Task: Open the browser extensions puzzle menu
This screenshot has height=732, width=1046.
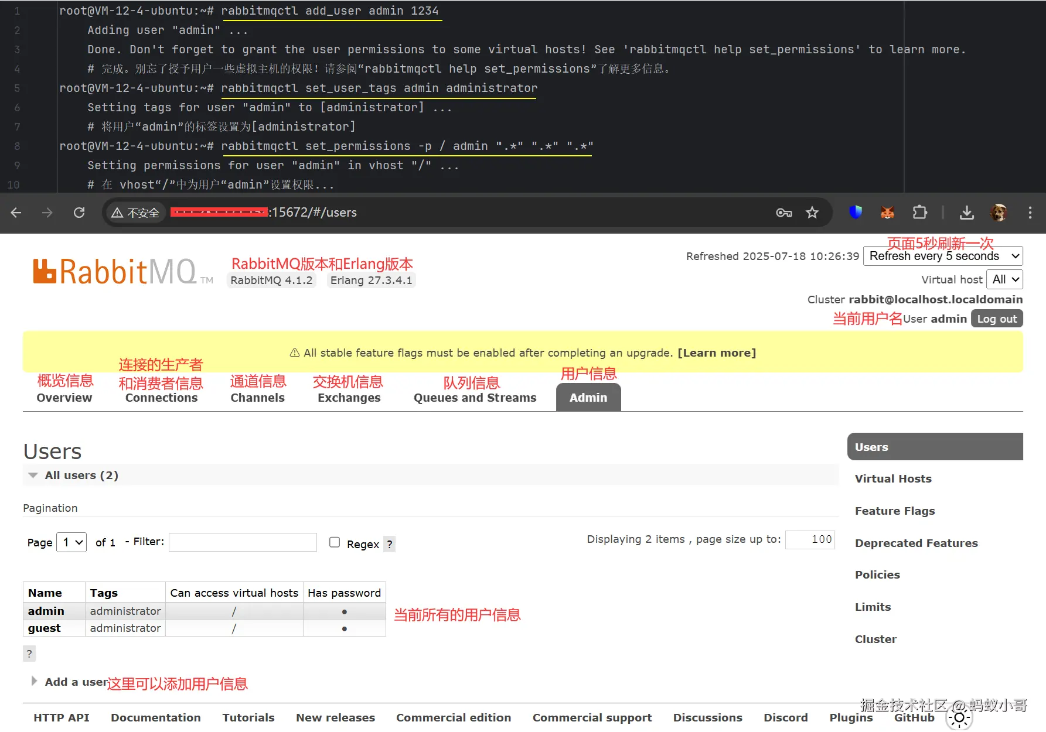Action: tap(920, 212)
